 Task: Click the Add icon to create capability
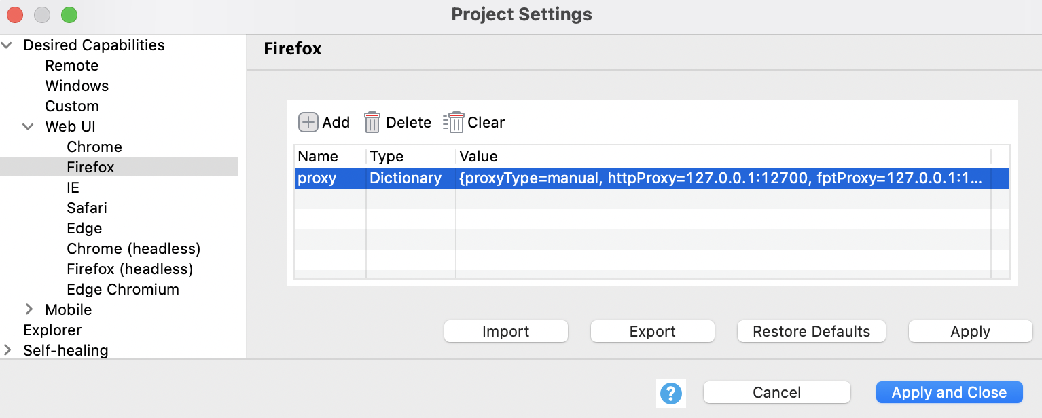[x=307, y=122]
